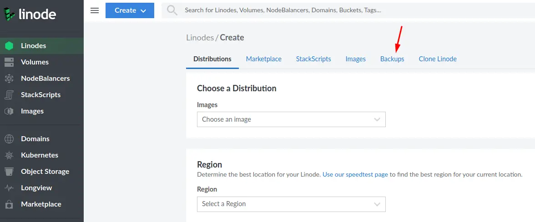Click the Marketplace bag icon in sidebar
Image resolution: width=535 pixels, height=222 pixels.
[x=9, y=204]
